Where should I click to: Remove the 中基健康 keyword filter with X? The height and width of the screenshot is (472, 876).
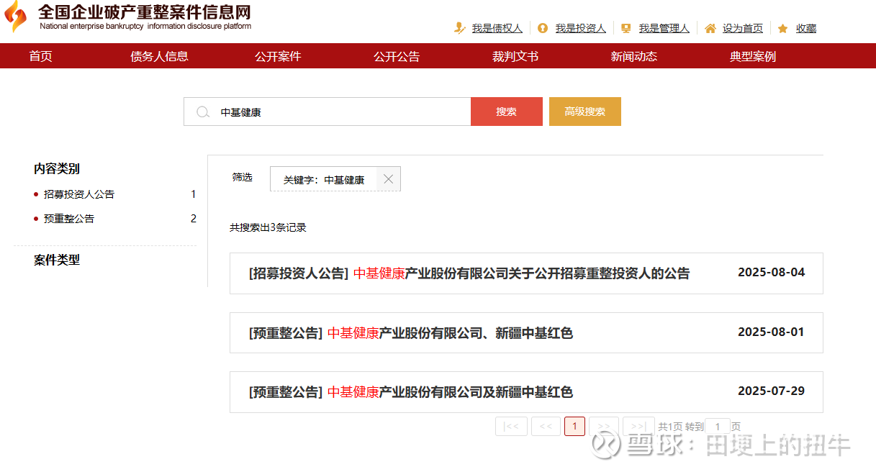(x=389, y=179)
